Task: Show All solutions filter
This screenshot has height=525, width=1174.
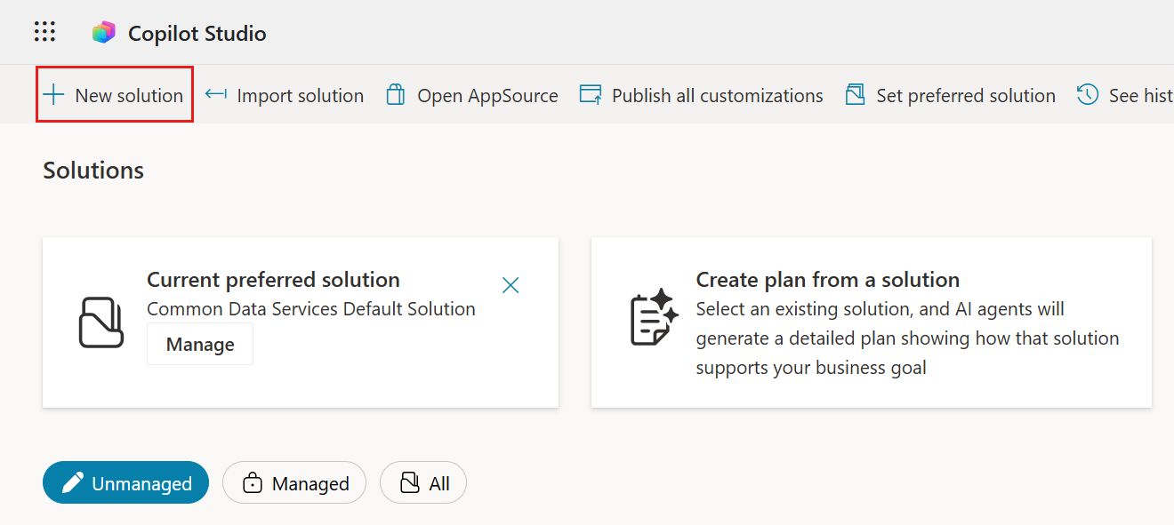Action: coord(423,483)
